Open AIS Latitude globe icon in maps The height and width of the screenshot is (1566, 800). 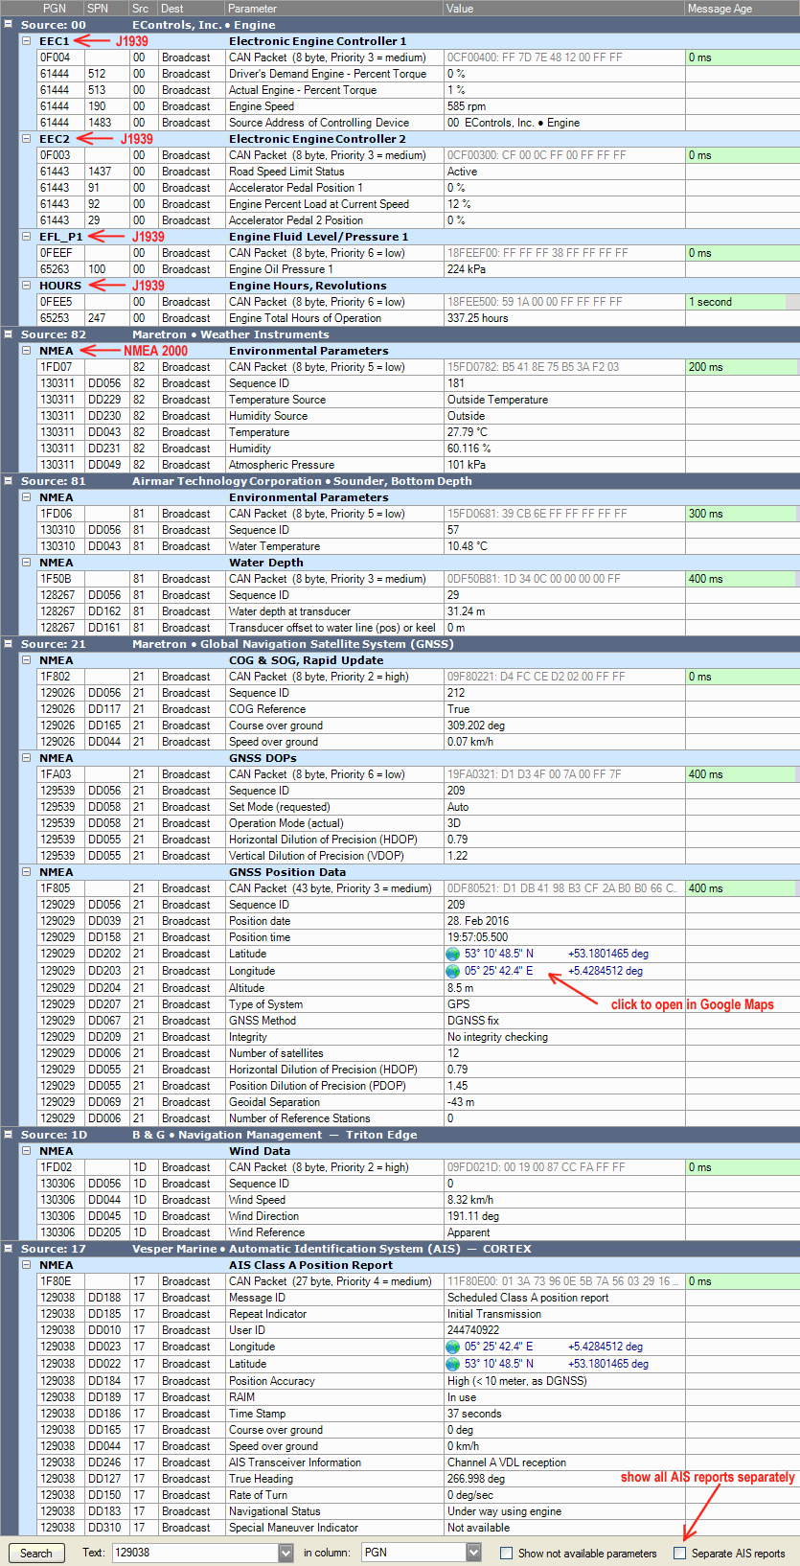coord(453,1363)
